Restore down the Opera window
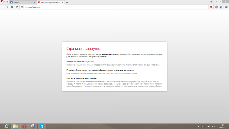The width and height of the screenshot is (229, 129). coord(220,1)
